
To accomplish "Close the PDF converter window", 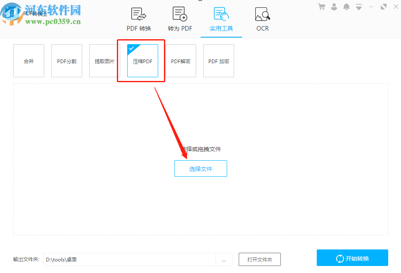I will pyautogui.click(x=396, y=7).
